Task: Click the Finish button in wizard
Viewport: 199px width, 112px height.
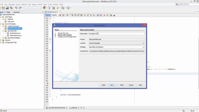Action: coord(122,85)
